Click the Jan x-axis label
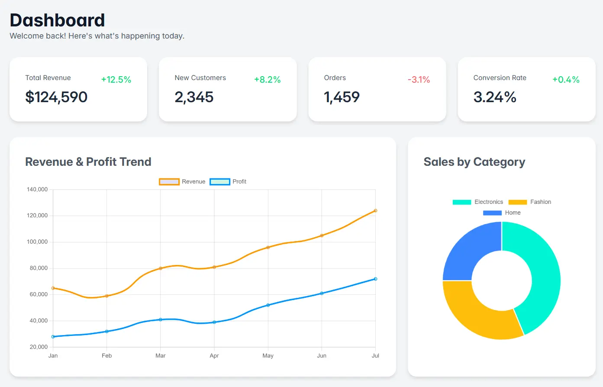The width and height of the screenshot is (603, 387). tap(53, 356)
